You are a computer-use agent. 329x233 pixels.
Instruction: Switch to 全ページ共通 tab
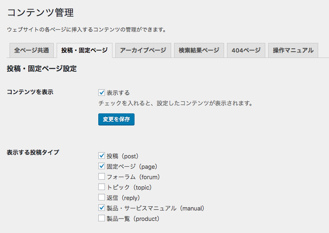click(x=32, y=50)
